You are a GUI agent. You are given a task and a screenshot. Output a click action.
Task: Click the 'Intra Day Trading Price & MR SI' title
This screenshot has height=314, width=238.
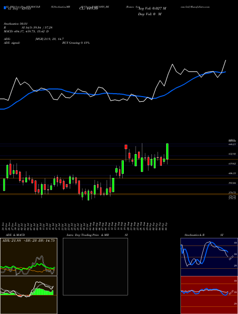click(x=97, y=235)
